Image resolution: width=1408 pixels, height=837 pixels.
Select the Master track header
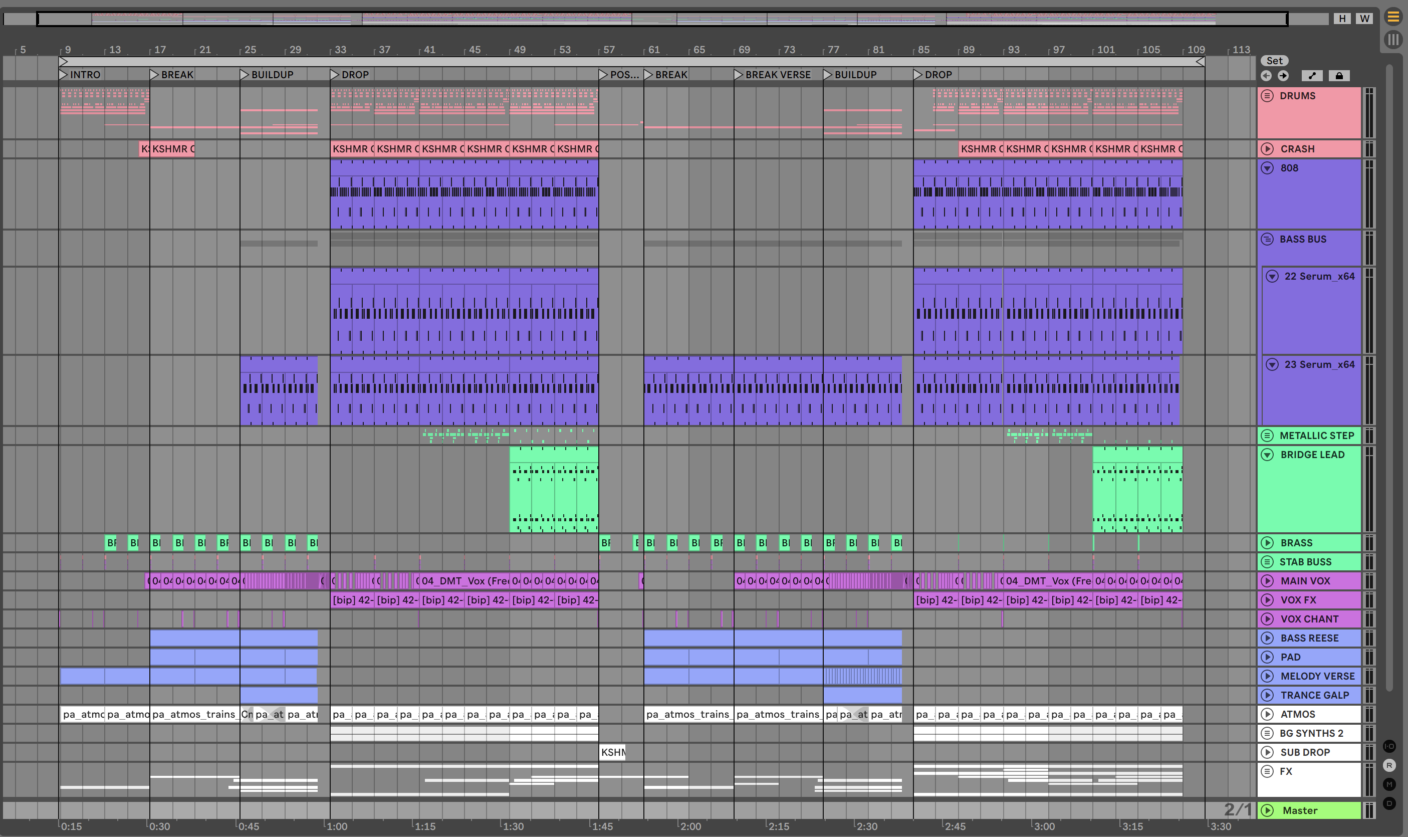tap(1300, 810)
